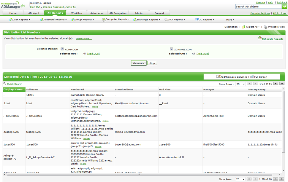Click the Export As icon

click(244, 27)
